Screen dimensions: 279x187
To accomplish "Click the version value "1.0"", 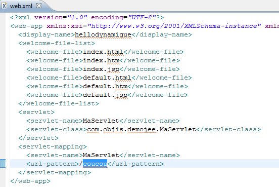I will coord(77,18).
